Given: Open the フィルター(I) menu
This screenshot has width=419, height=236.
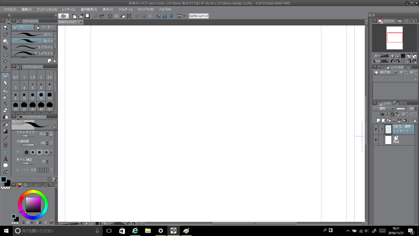Looking at the screenshot, I should point(125,9).
